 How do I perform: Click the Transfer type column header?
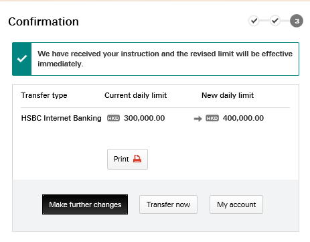pos(44,95)
